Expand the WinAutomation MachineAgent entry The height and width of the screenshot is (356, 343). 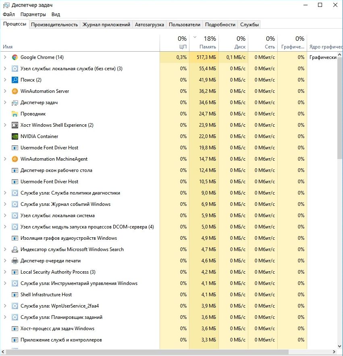[5, 159]
